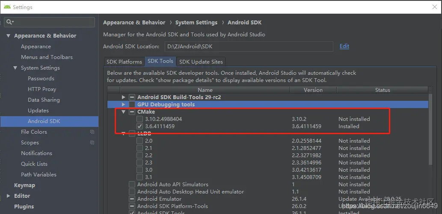Check the LLDB 3.1 checkbox
Image resolution: width=442 pixels, height=214 pixels.
139,177
